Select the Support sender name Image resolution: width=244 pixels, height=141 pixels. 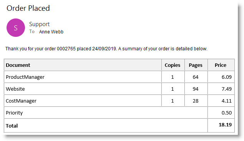[39, 24]
